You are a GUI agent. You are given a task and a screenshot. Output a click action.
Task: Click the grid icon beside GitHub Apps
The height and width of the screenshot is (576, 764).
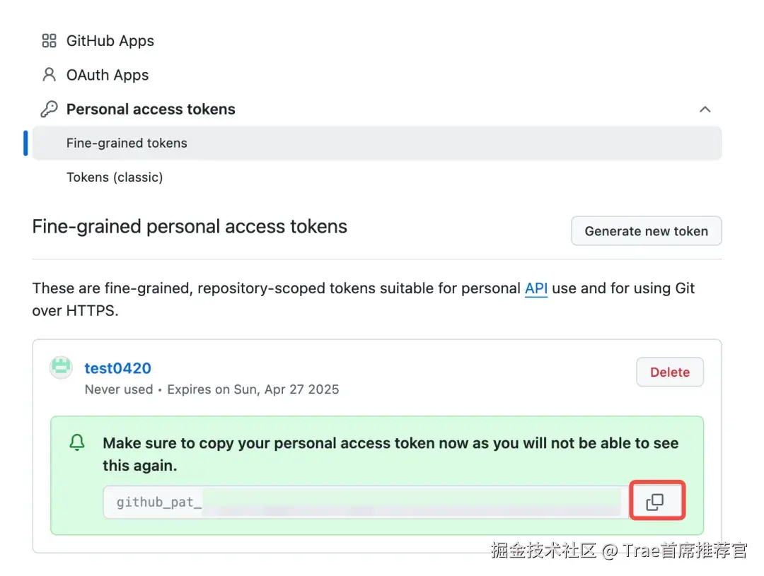click(50, 40)
